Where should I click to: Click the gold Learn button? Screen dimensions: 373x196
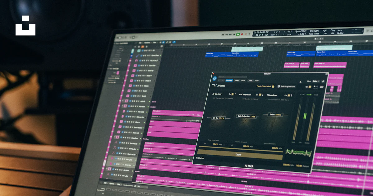240,155
